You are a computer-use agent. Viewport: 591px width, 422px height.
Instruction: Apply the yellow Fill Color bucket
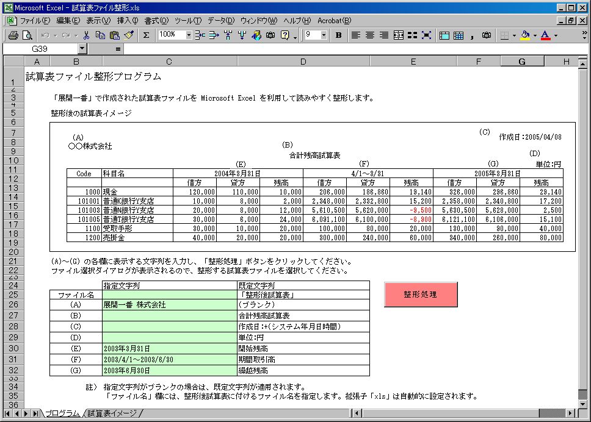525,35
